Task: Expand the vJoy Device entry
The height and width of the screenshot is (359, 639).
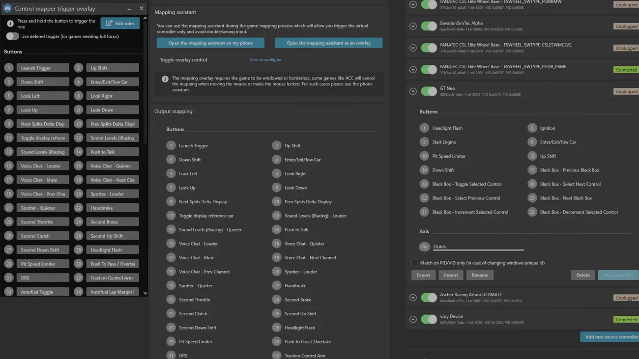Action: 413,319
